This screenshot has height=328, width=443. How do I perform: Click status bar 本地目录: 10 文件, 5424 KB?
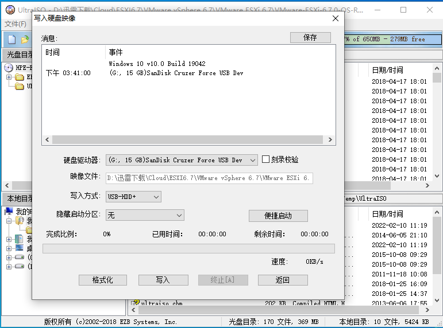(384, 322)
